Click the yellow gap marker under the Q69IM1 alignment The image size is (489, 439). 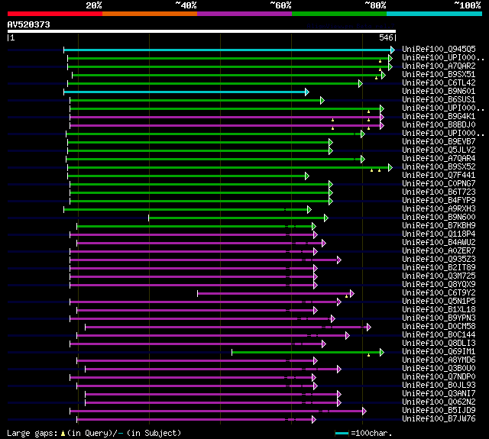(368, 355)
